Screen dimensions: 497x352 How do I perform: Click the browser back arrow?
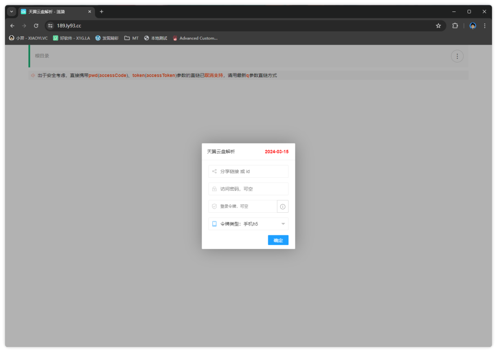click(x=12, y=26)
